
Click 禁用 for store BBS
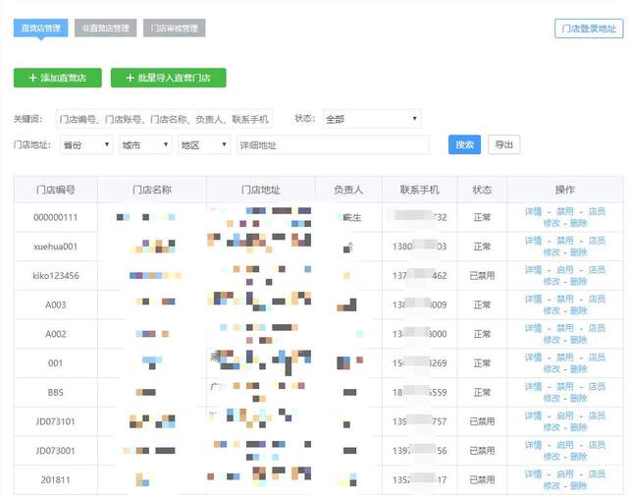tap(565, 387)
